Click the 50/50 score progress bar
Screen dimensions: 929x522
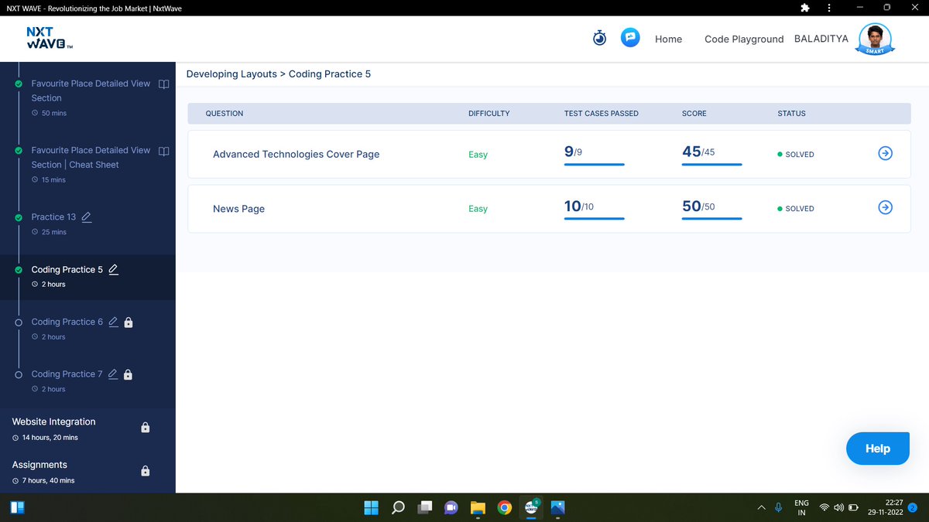point(711,219)
